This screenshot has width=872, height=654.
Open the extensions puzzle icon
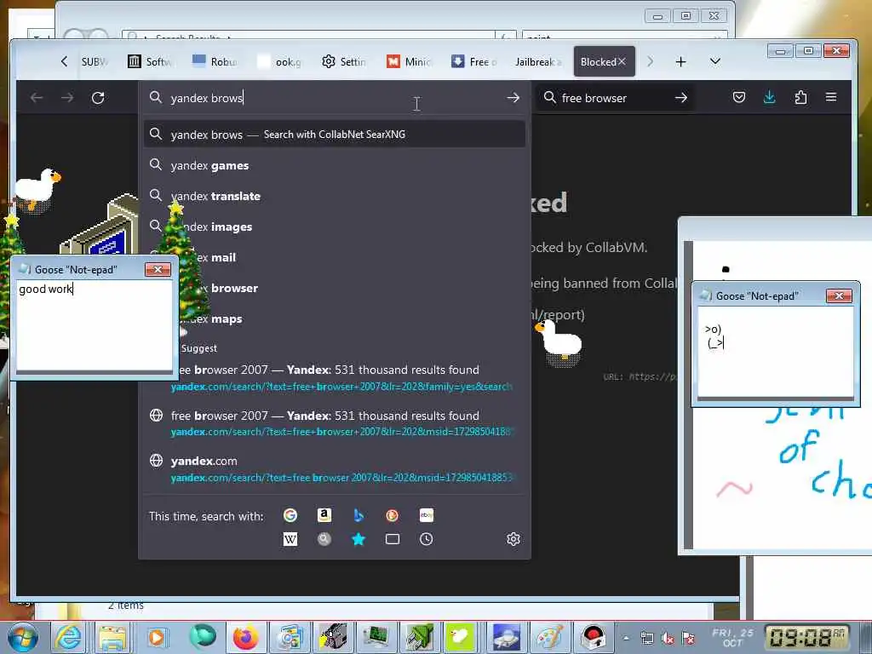click(800, 98)
